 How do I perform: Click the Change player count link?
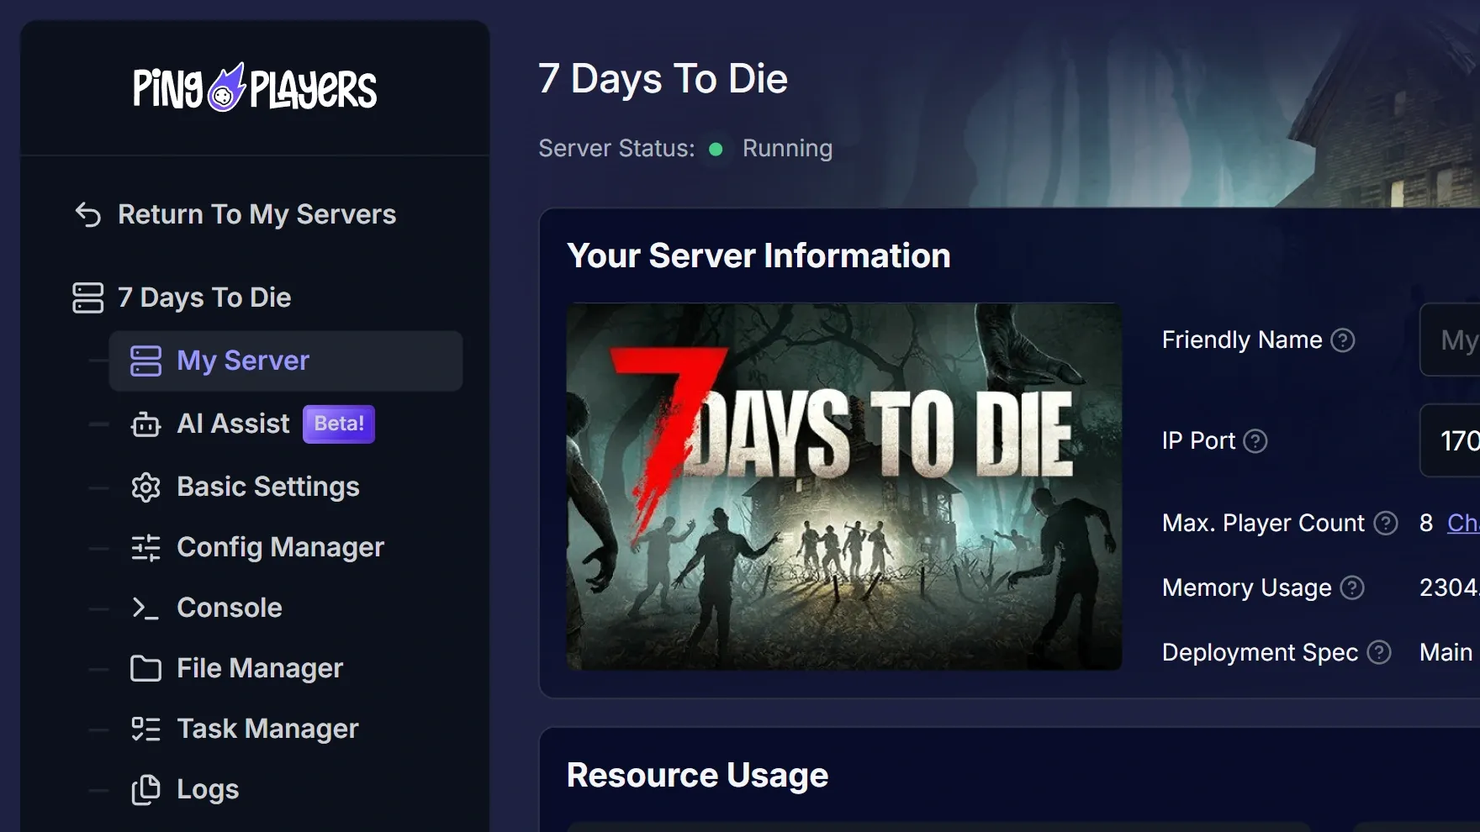(1463, 523)
